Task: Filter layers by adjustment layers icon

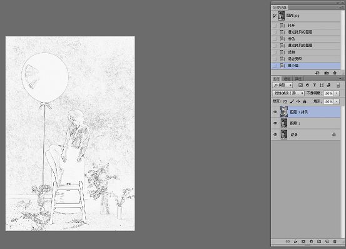Action: coord(308,85)
